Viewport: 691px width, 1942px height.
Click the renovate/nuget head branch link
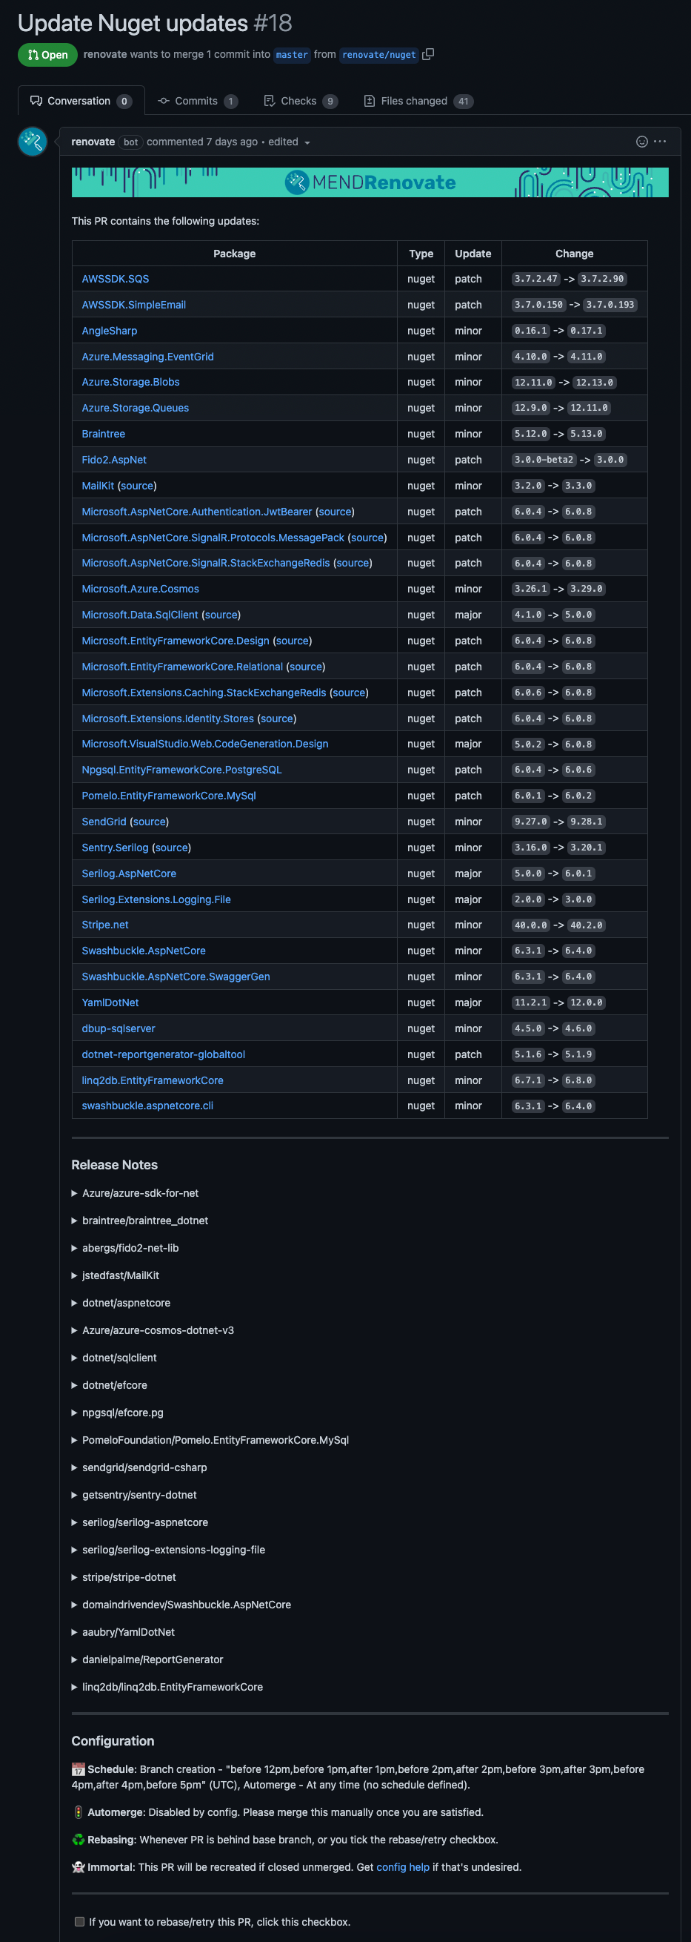coord(378,55)
